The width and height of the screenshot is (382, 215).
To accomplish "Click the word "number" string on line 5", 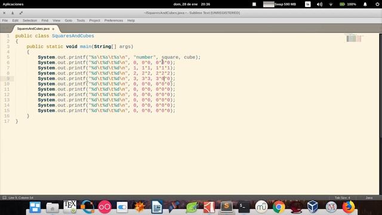I will point(144,57).
